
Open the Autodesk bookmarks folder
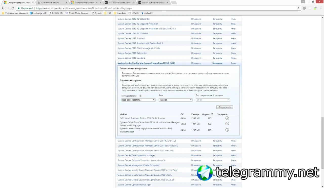coord(120,13)
